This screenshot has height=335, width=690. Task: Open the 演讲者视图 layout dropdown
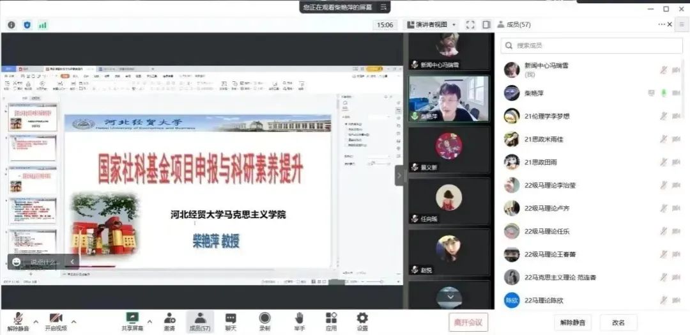point(432,25)
